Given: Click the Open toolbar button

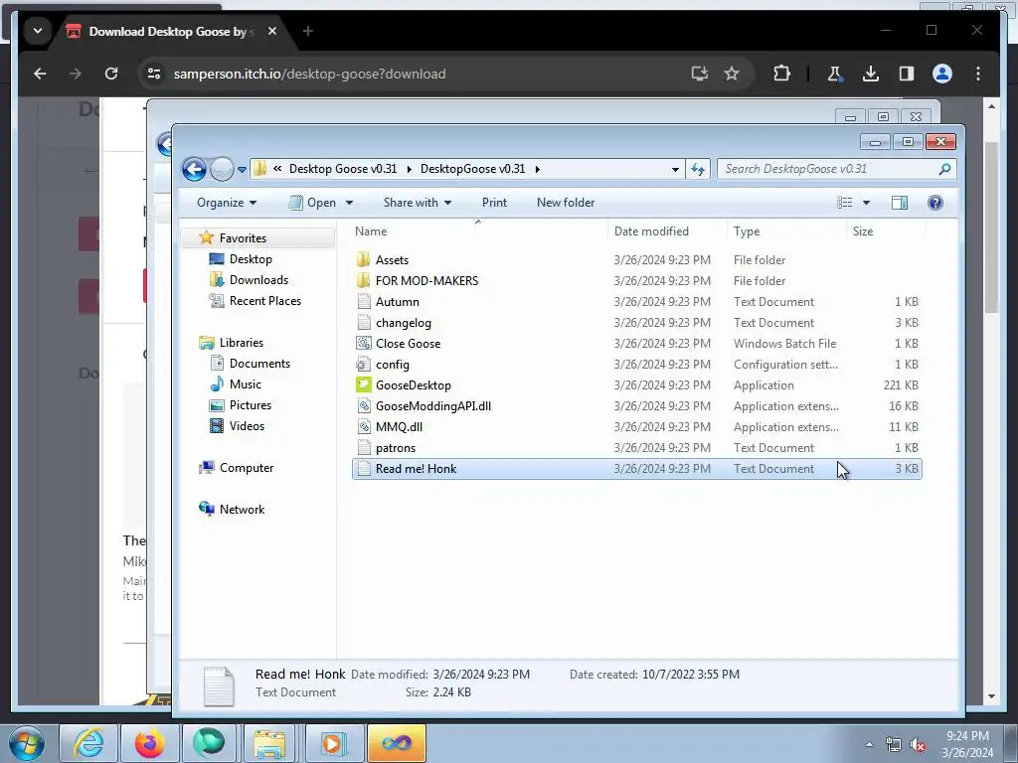Looking at the screenshot, I should click(x=313, y=203).
